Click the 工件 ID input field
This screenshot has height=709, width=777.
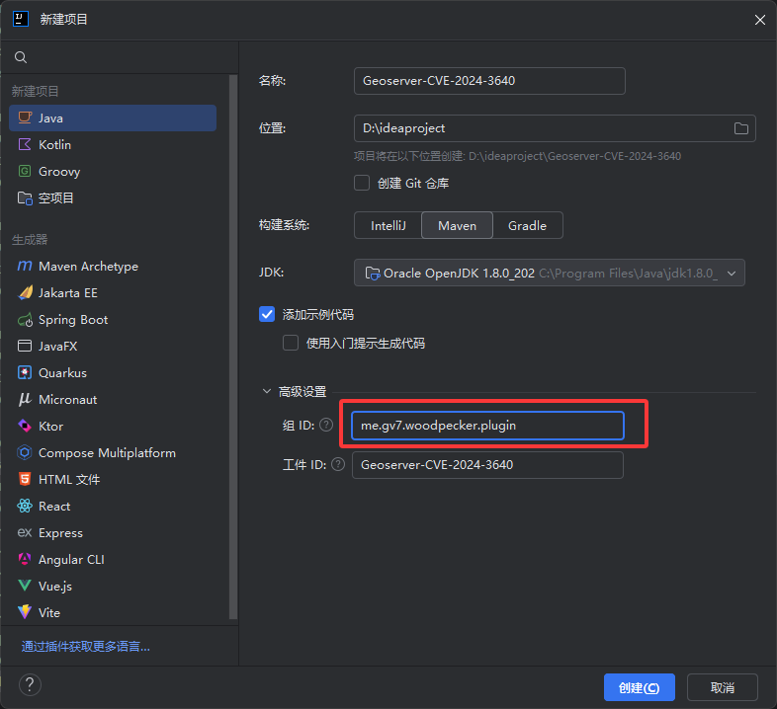click(x=487, y=465)
